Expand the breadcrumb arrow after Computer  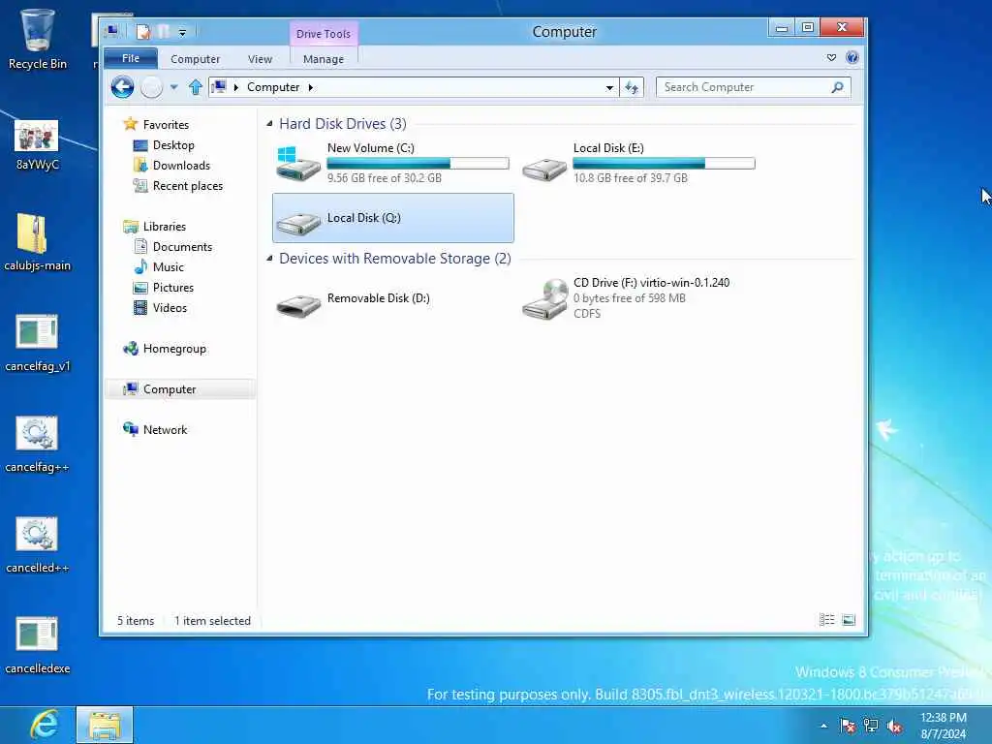coord(311,87)
